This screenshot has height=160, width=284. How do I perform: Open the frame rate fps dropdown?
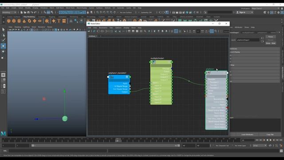[260, 145]
